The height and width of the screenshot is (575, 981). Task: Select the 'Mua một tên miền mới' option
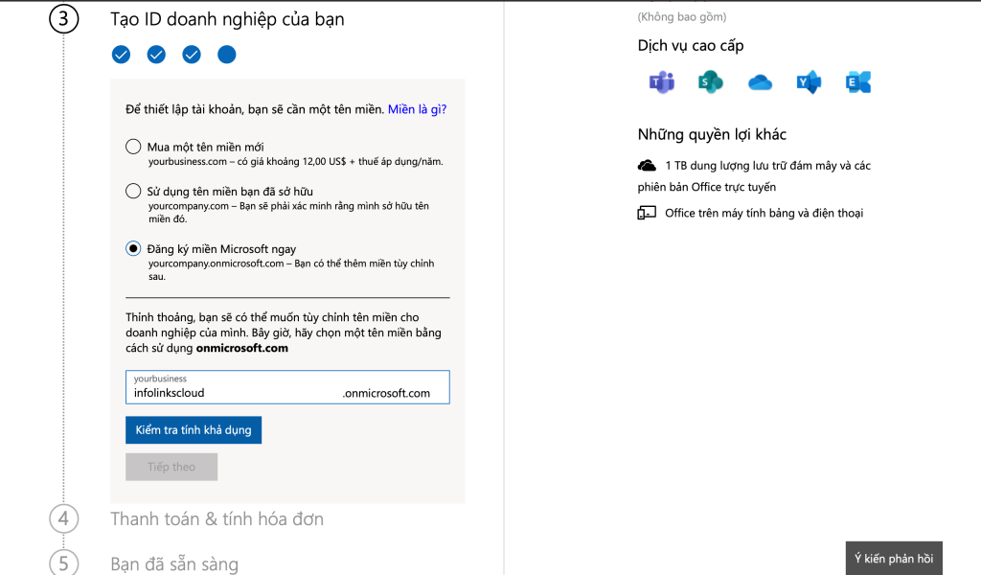click(133, 147)
